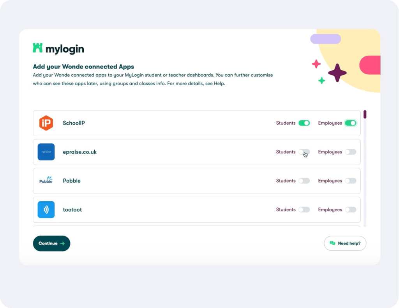Click the Pobble app logo
Screen dimensions: 399x308
point(46,181)
